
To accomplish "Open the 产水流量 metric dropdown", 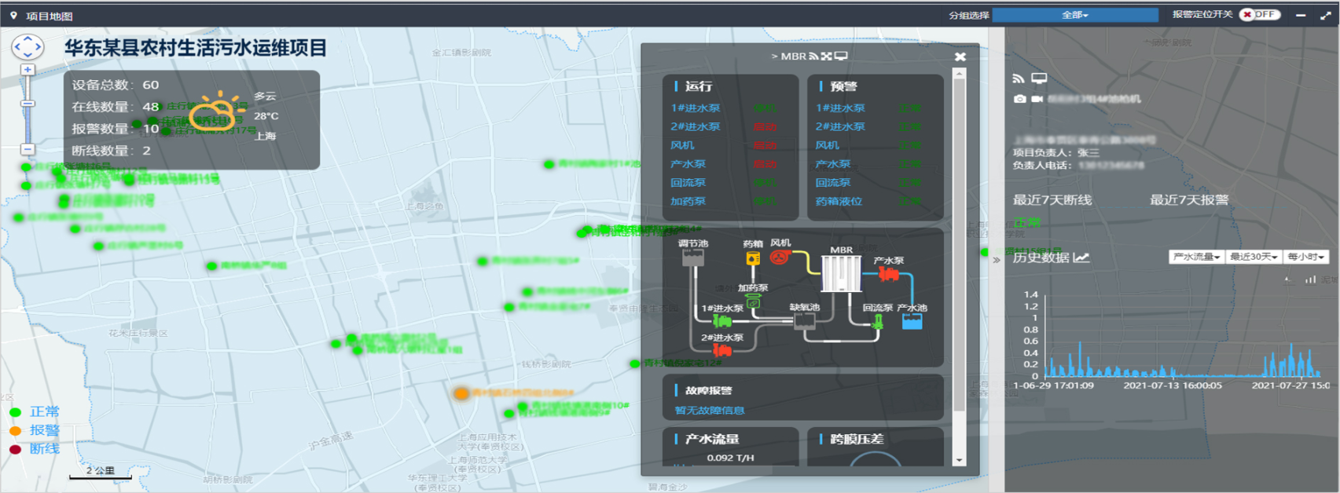I will tap(1195, 257).
